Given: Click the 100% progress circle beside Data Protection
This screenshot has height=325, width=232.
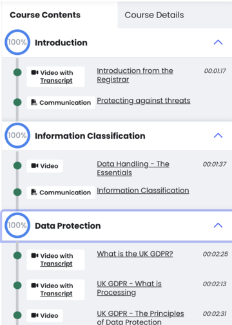Looking at the screenshot, I should click(17, 225).
